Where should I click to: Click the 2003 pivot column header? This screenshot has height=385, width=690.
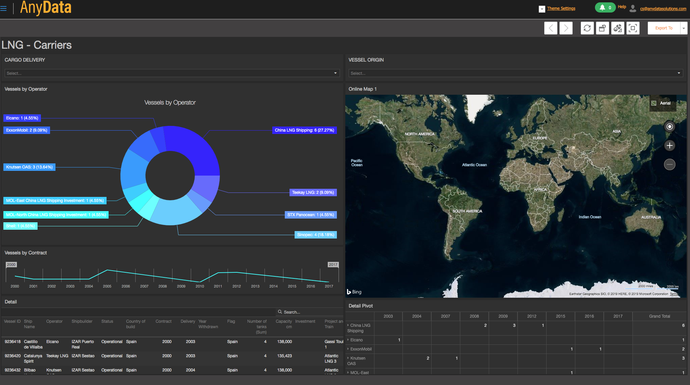click(388, 316)
